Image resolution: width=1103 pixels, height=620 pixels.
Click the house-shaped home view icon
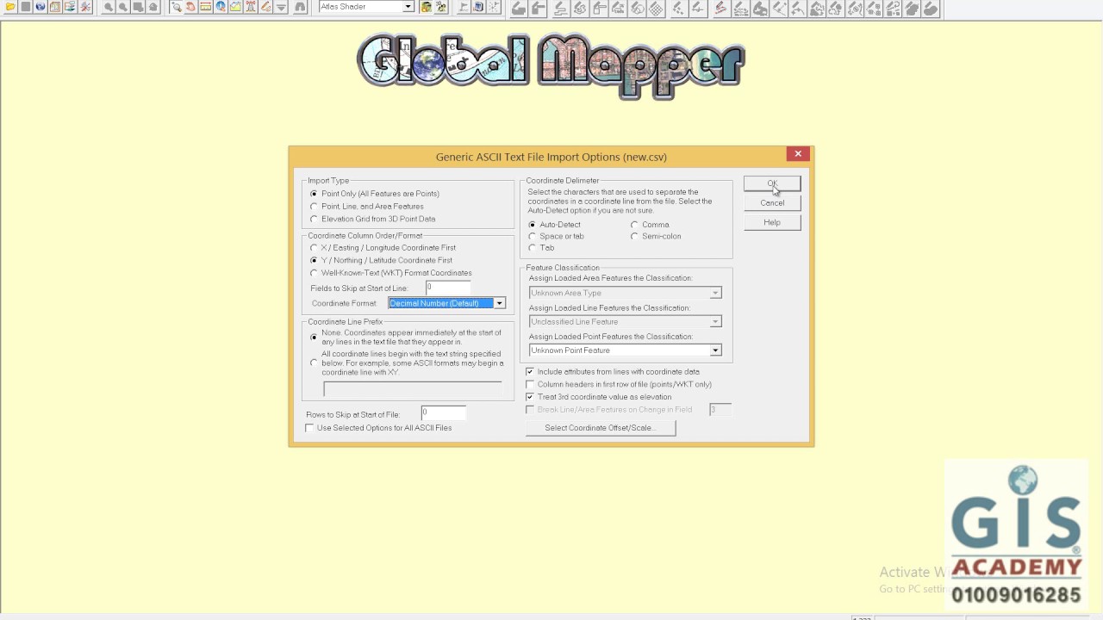(x=153, y=7)
